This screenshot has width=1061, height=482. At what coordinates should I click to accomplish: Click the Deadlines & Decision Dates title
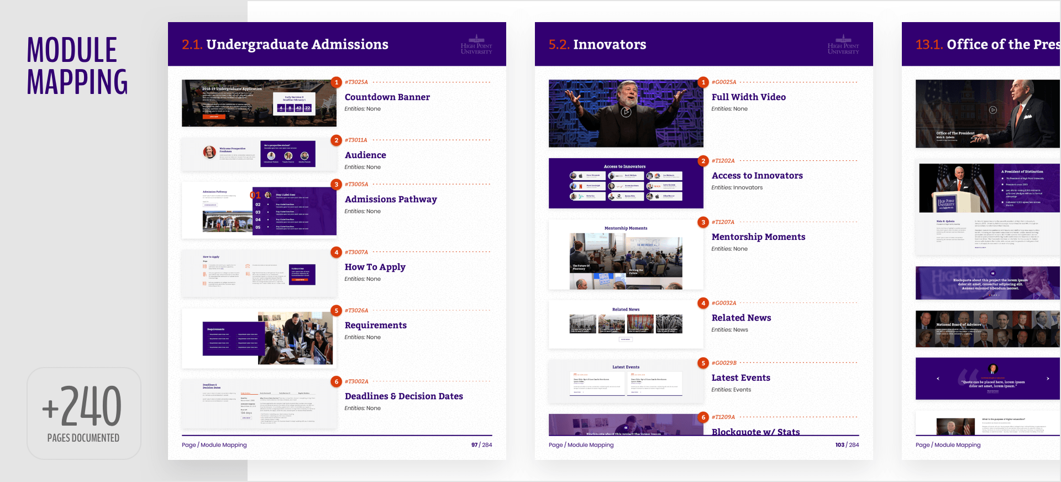tap(404, 396)
